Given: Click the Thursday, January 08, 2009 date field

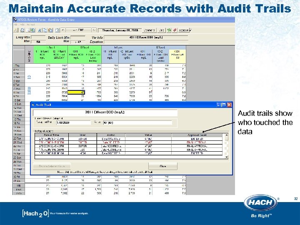Looking at the screenshot, I should [x=120, y=30].
